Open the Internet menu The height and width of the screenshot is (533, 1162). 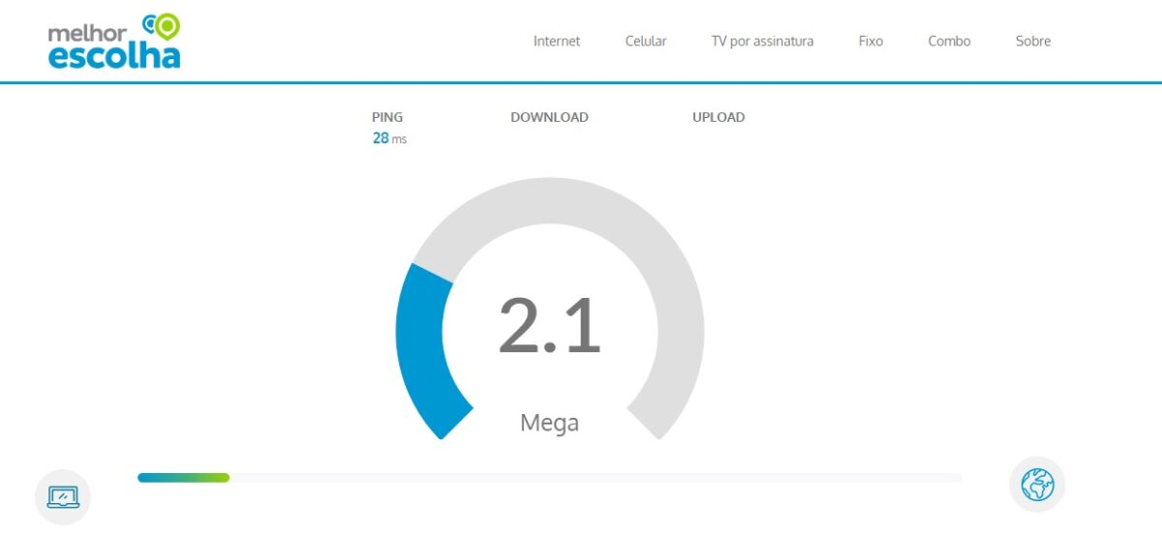[557, 42]
